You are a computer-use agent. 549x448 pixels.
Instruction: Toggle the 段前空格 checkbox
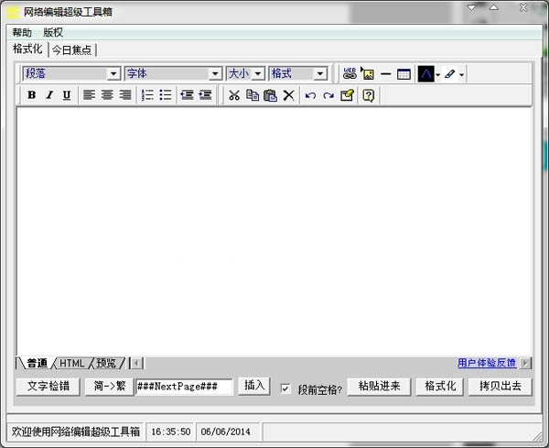pyautogui.click(x=285, y=388)
